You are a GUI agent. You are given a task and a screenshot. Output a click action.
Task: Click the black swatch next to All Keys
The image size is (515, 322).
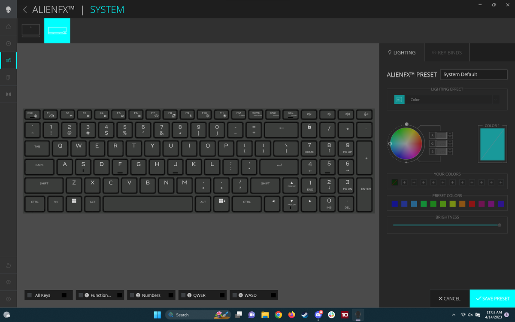pyautogui.click(x=64, y=295)
